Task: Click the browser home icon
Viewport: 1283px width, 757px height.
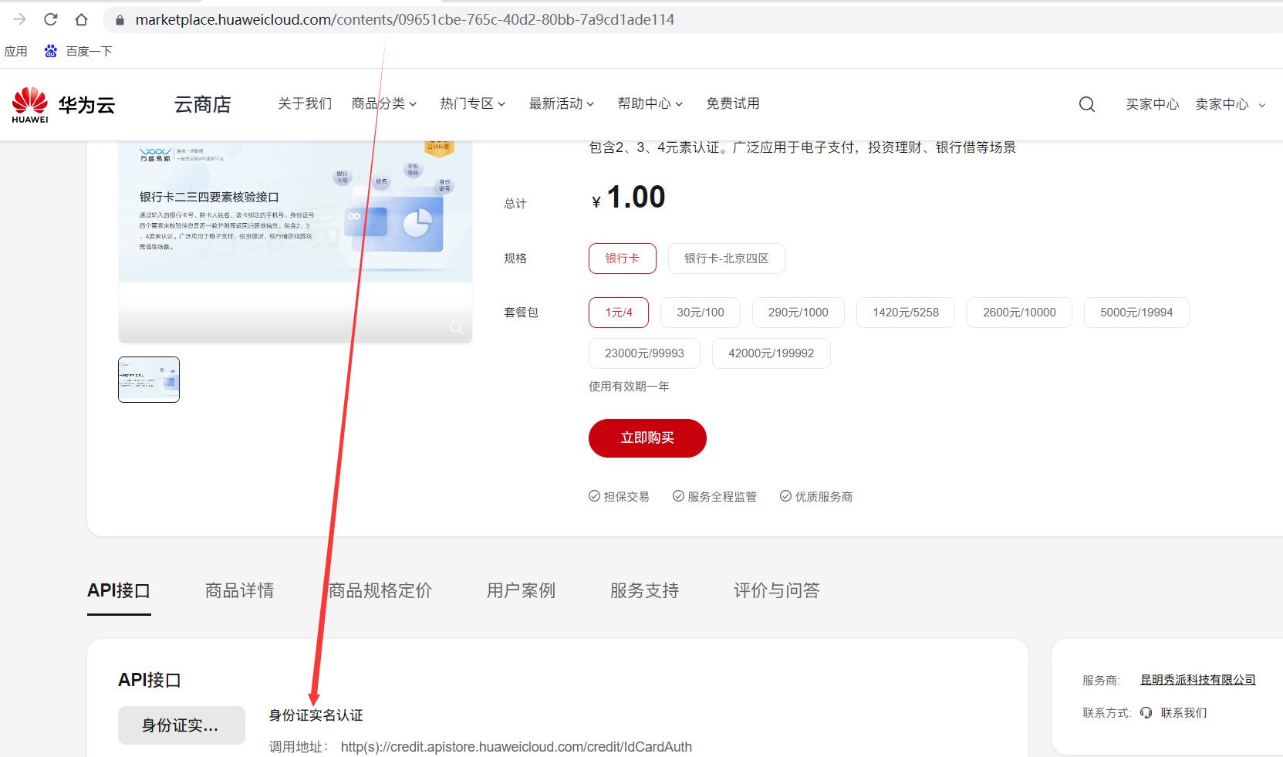Action: pyautogui.click(x=81, y=19)
